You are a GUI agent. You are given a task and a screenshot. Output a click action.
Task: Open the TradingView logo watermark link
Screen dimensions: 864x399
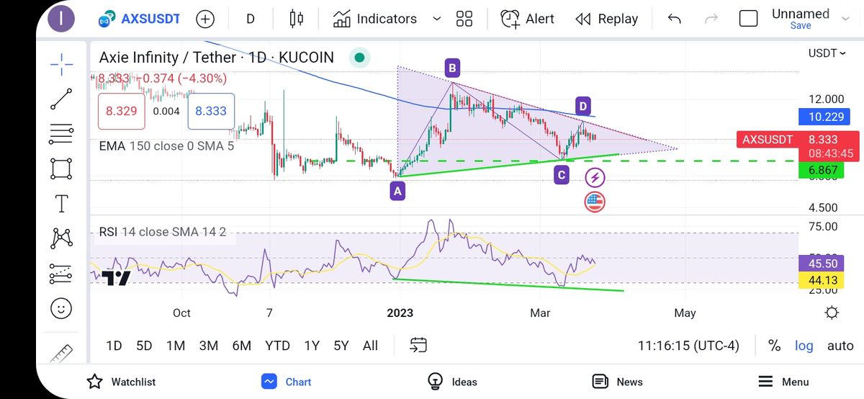pos(115,278)
